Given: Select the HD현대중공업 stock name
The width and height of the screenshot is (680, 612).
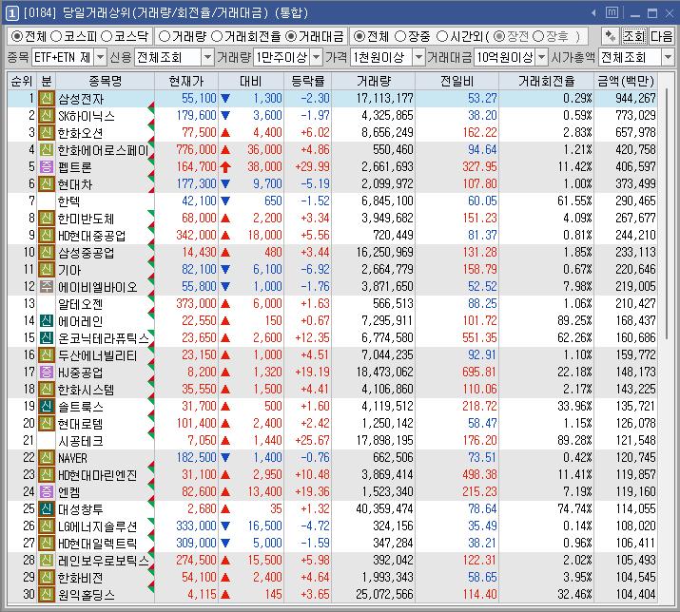Looking at the screenshot, I should (x=91, y=236).
